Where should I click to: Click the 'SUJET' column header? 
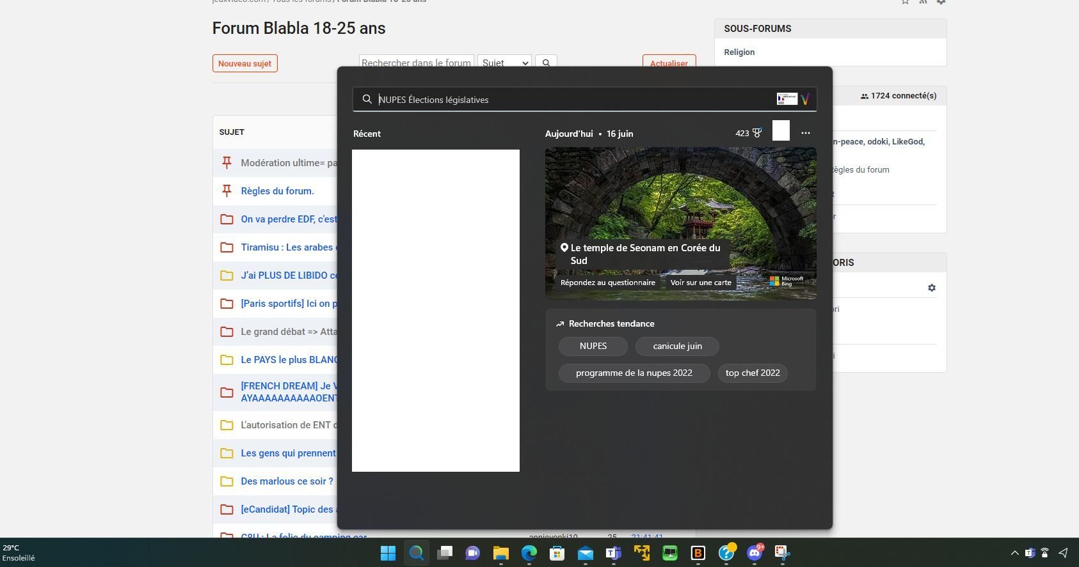[x=232, y=132]
